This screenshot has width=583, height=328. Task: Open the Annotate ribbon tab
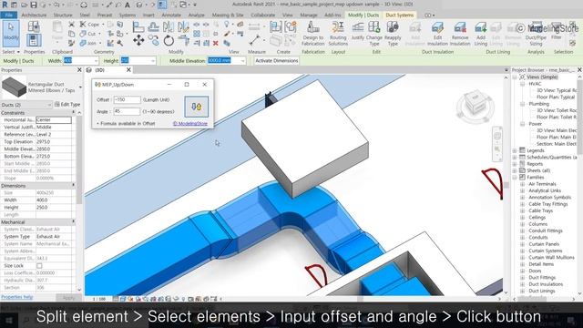click(171, 15)
